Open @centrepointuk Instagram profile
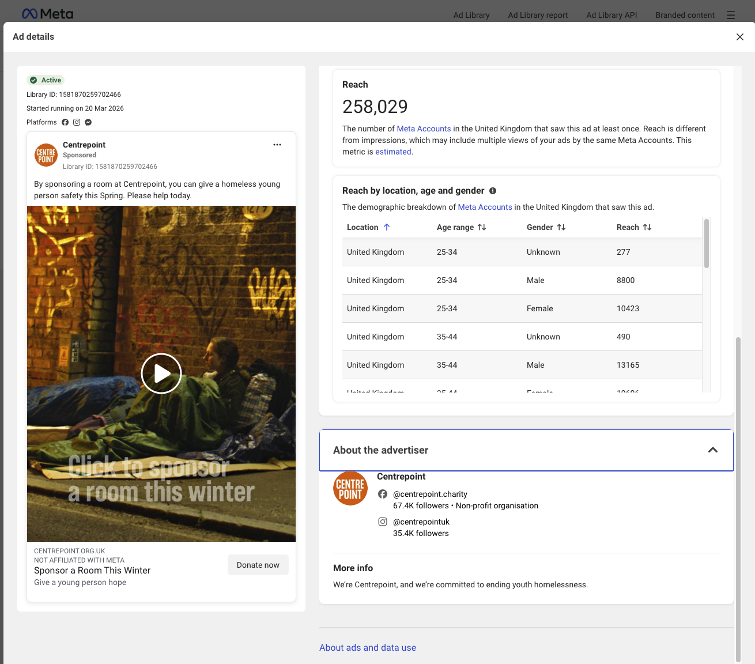Screen dimensions: 755x664 point(421,522)
